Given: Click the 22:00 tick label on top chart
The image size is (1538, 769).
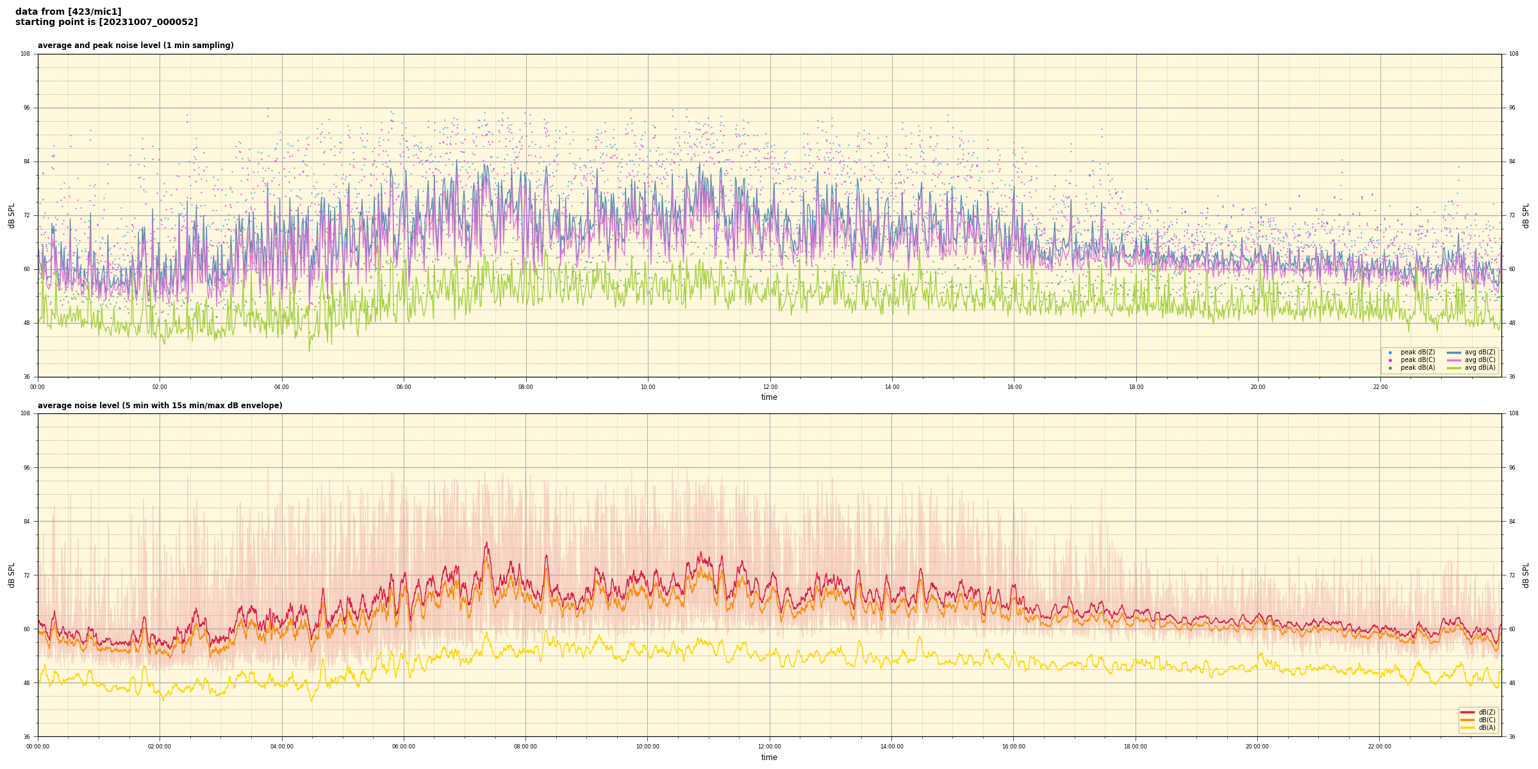Looking at the screenshot, I should pos(1380,387).
